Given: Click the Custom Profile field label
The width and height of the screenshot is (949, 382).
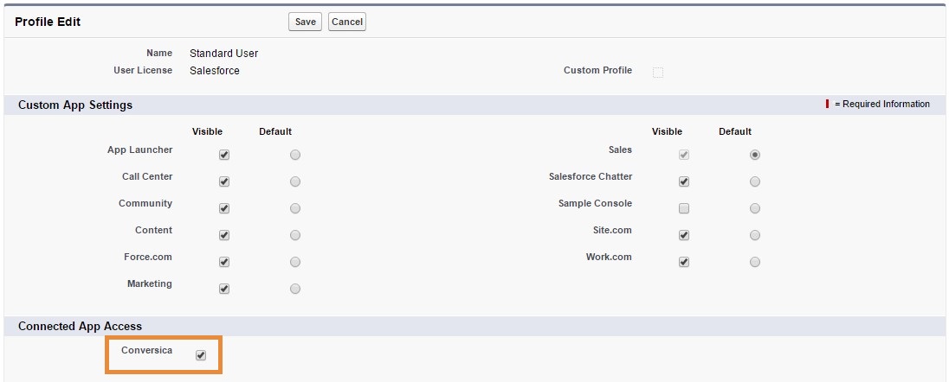Looking at the screenshot, I should (x=598, y=70).
